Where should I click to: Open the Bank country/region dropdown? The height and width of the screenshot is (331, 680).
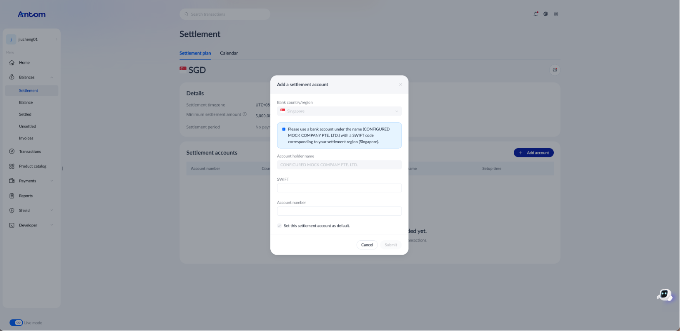[339, 111]
